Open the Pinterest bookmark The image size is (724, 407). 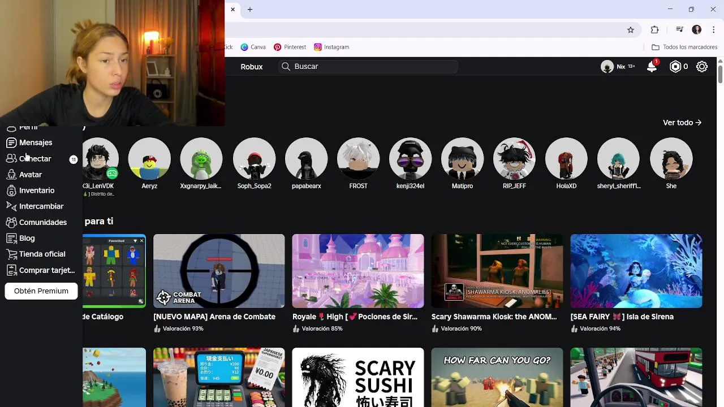(290, 47)
